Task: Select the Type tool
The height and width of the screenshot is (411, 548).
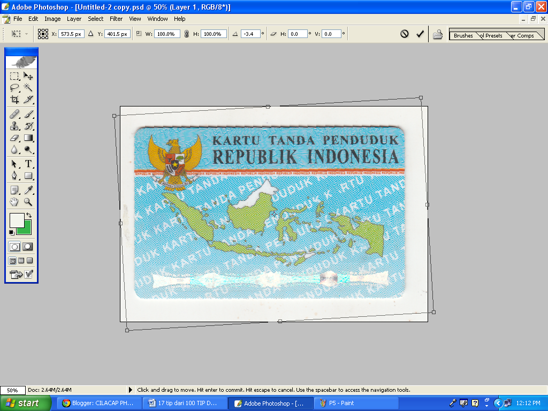Action: click(x=28, y=164)
